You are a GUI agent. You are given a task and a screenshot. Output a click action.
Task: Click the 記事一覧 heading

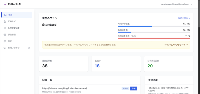47,80
